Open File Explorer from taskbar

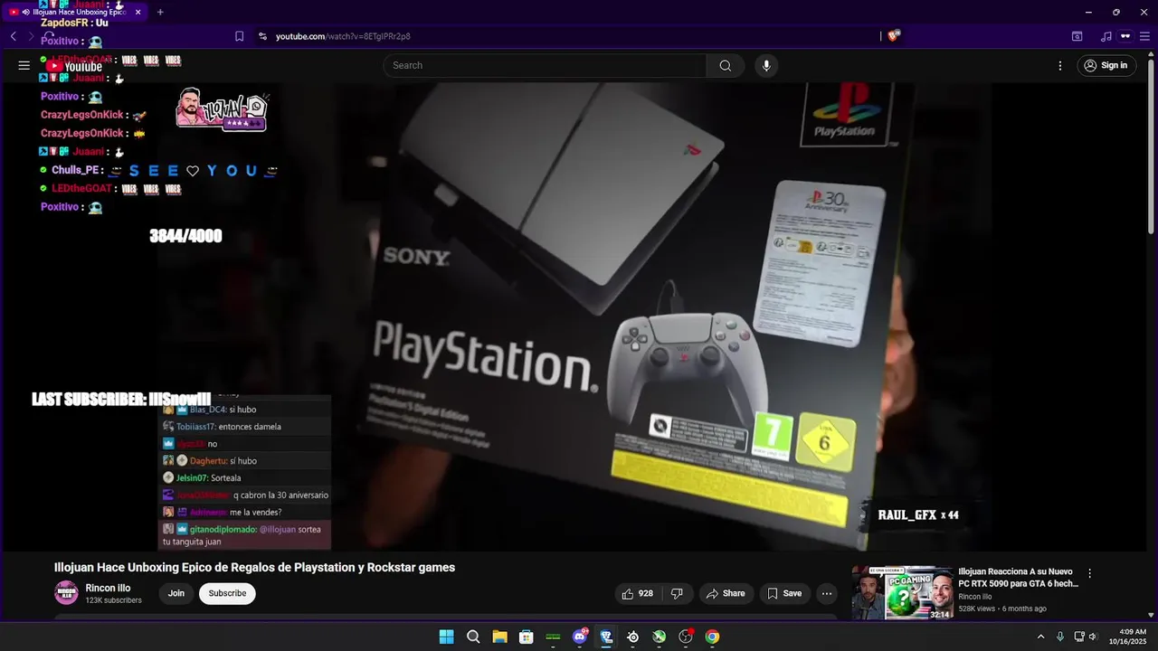point(499,637)
